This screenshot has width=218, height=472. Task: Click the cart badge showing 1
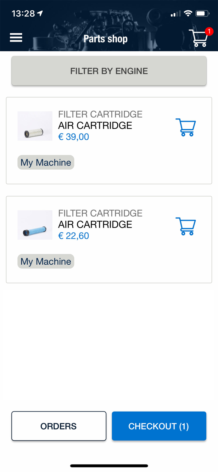209,31
